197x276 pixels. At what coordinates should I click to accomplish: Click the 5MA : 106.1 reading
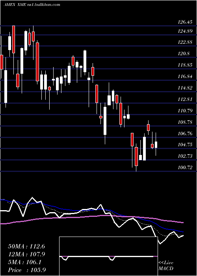pos(24,262)
